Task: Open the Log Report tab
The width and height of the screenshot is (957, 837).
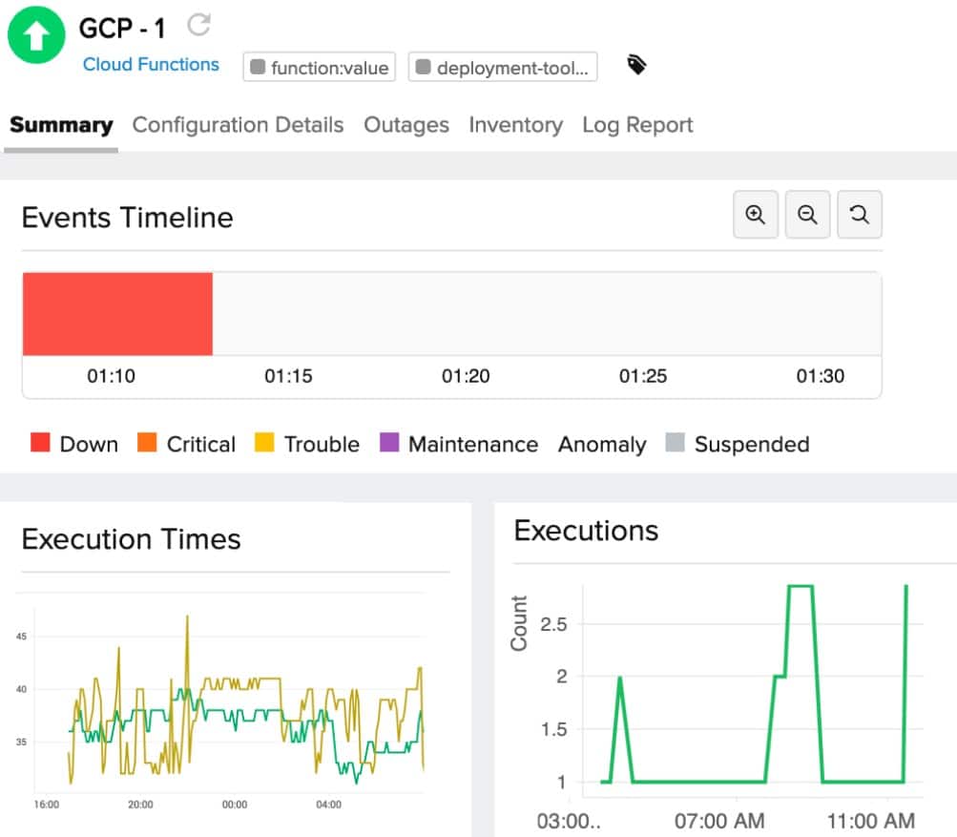Action: (637, 124)
